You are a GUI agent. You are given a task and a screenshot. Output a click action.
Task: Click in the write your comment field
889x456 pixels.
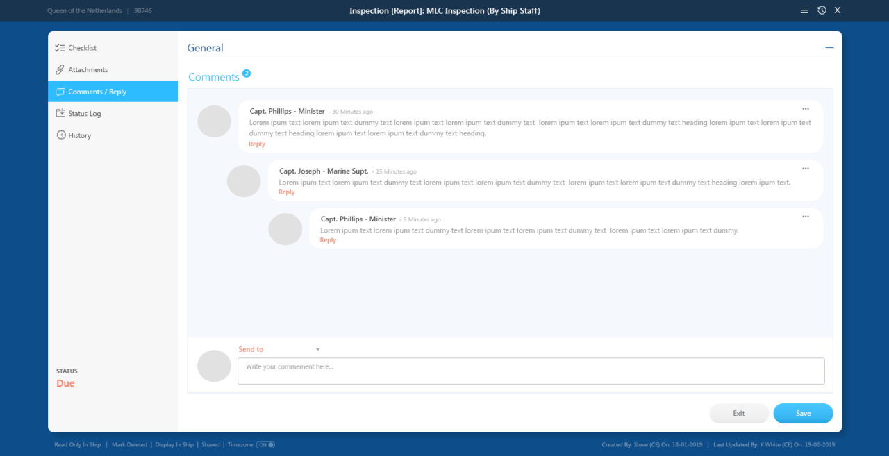531,371
